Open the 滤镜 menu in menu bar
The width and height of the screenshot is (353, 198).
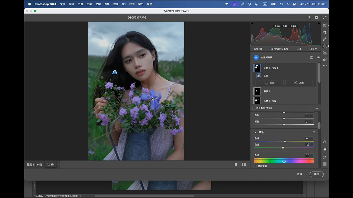coord(116,4)
